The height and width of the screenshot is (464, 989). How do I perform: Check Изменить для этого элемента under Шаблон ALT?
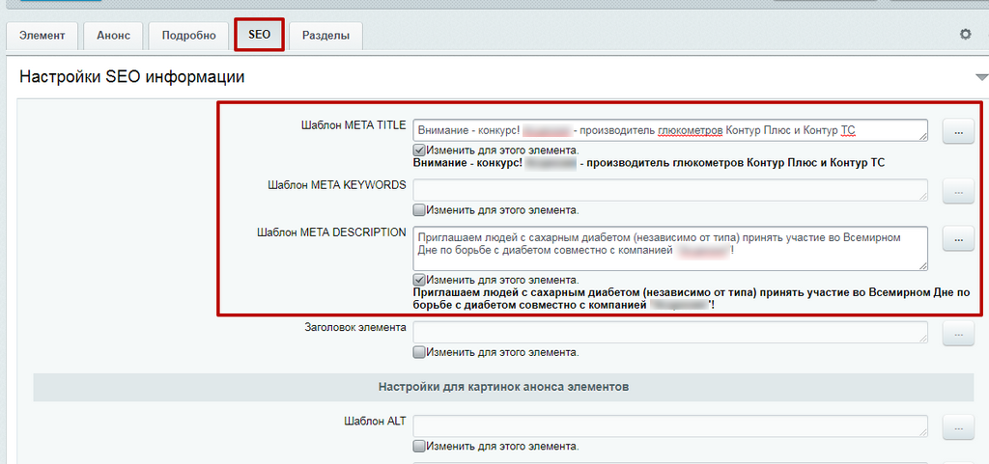(419, 447)
